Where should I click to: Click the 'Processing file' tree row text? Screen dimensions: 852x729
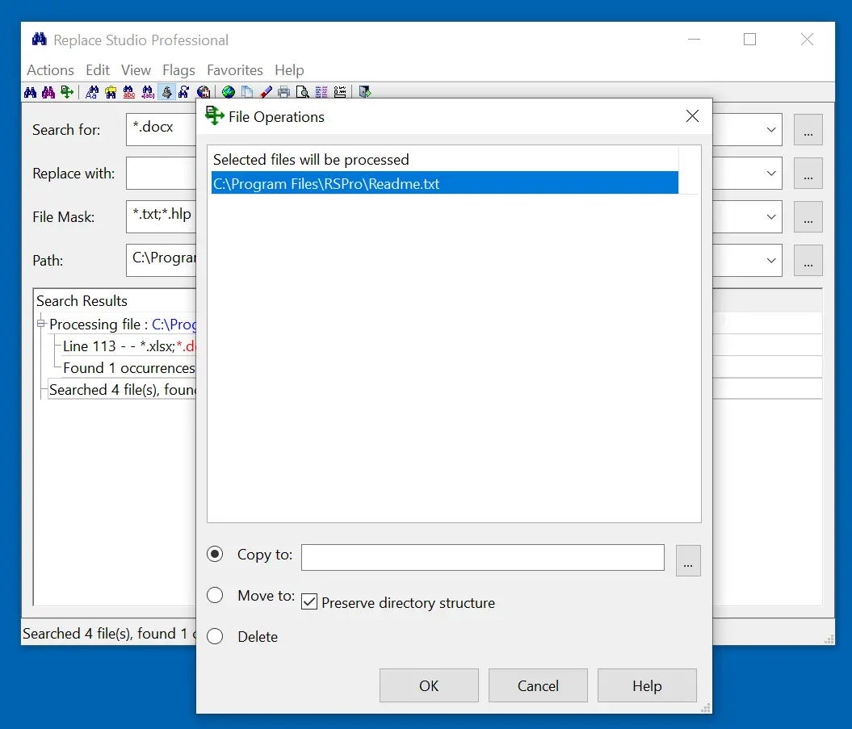122,325
